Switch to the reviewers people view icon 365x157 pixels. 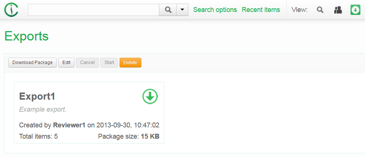(x=338, y=10)
